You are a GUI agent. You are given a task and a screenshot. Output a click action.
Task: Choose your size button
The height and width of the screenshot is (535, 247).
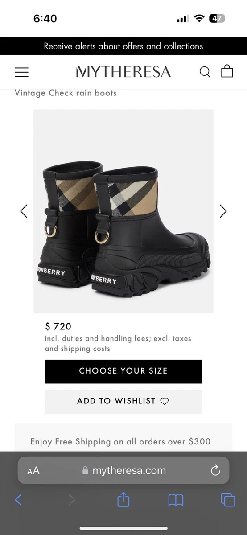[123, 371]
